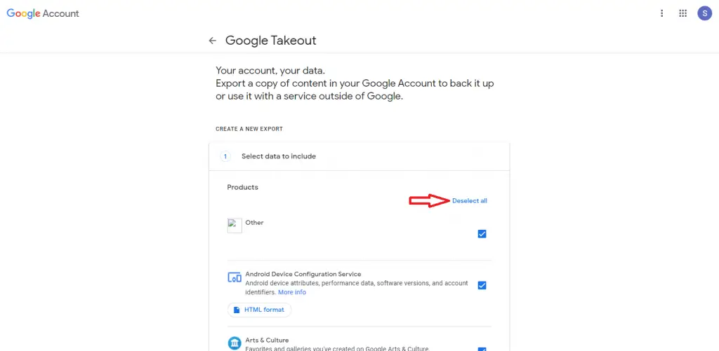Click the 'Your account, your data.' text
This screenshot has width=719, height=351.
(270, 71)
